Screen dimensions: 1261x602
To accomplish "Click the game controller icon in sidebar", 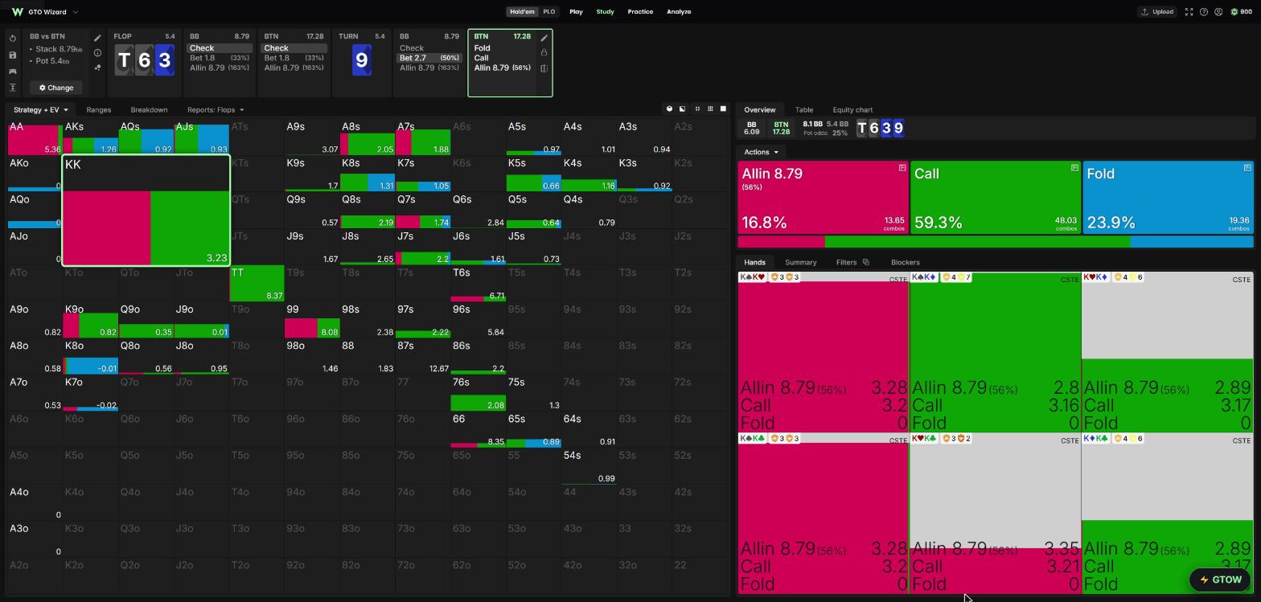I will [13, 72].
